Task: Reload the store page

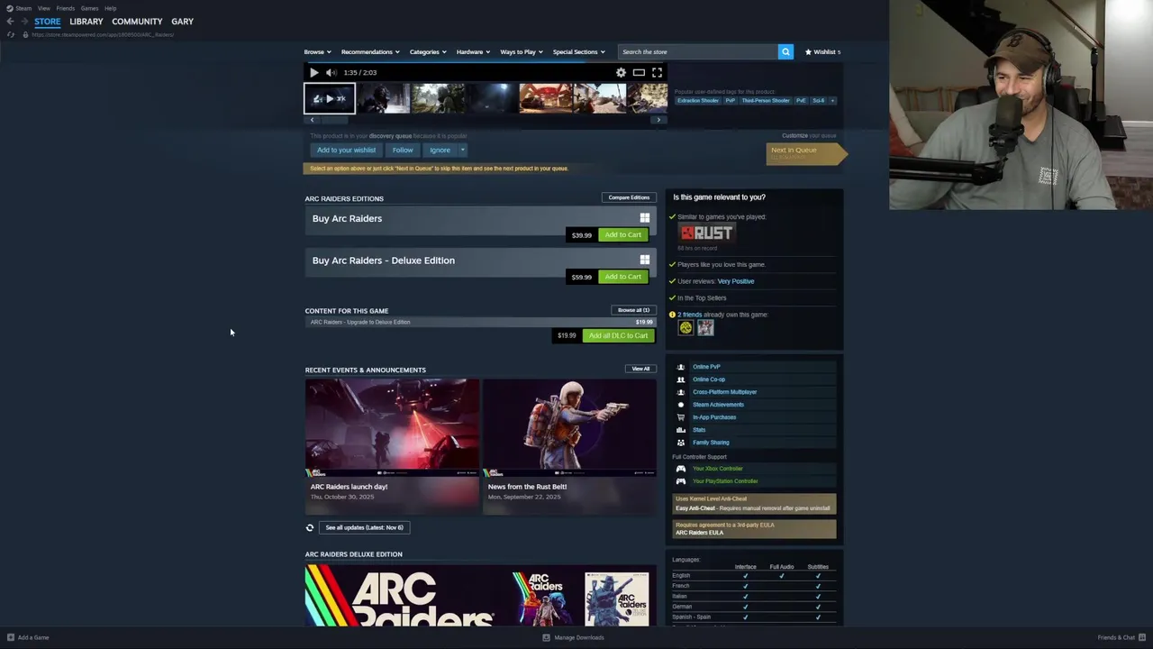Action: (x=11, y=34)
